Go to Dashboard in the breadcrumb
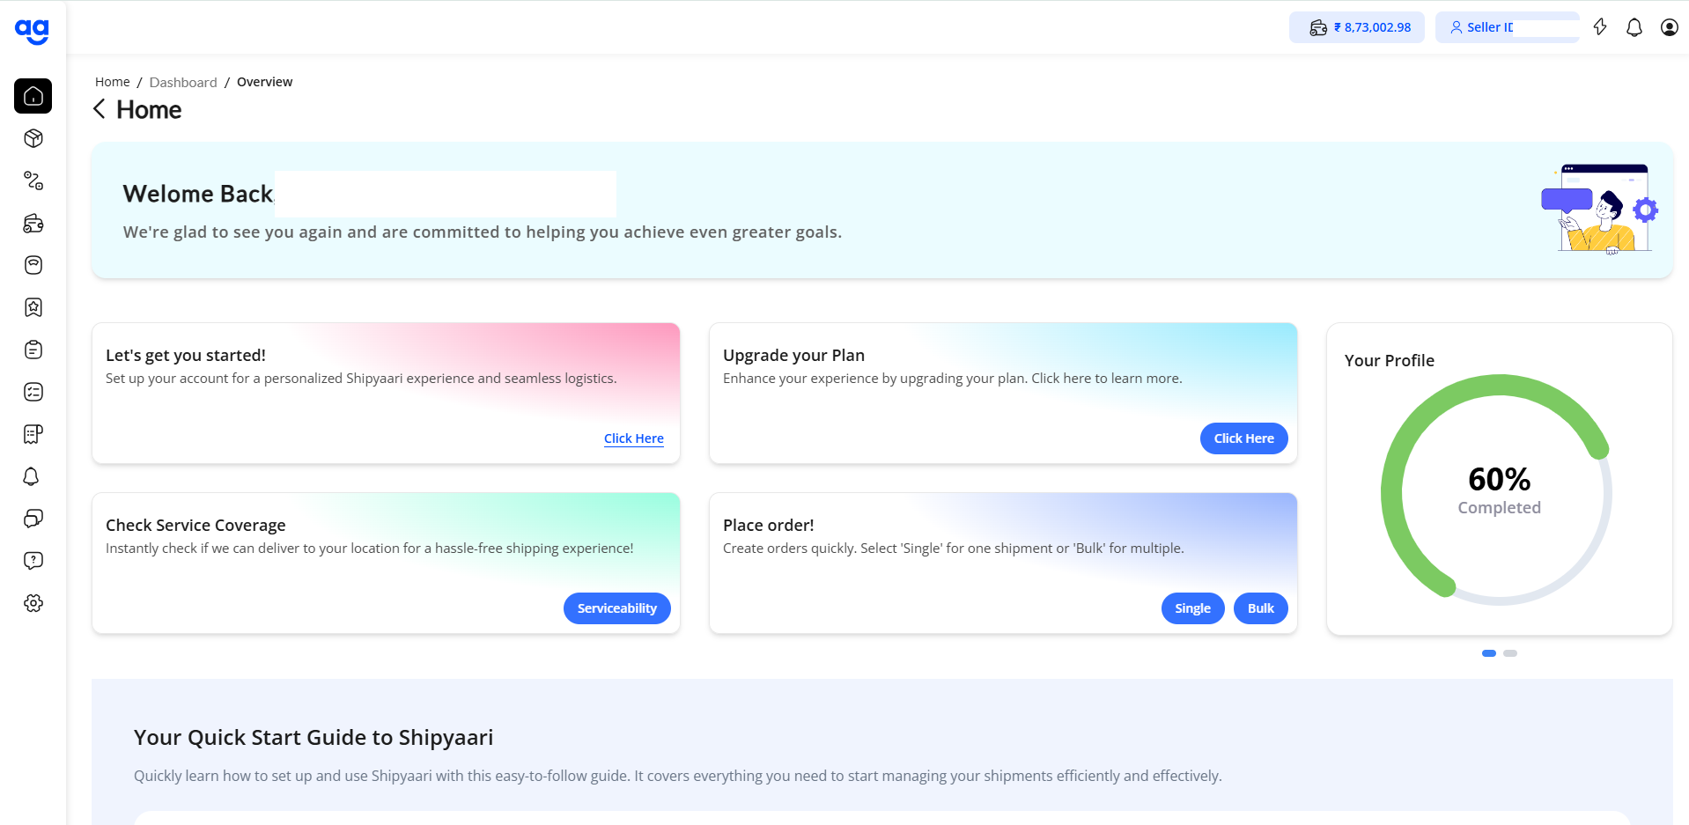1689x825 pixels. 183,82
